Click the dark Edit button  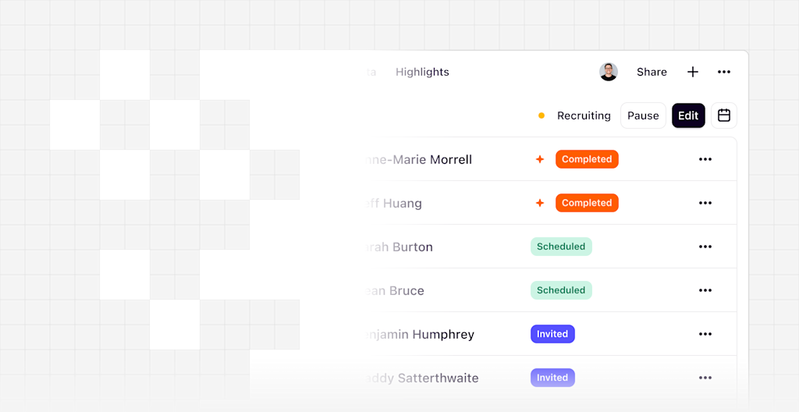688,115
